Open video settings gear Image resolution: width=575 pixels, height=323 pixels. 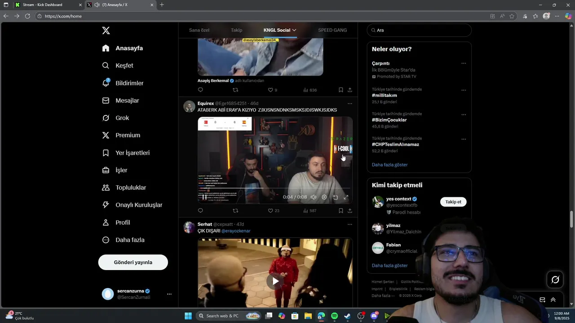point(324,197)
